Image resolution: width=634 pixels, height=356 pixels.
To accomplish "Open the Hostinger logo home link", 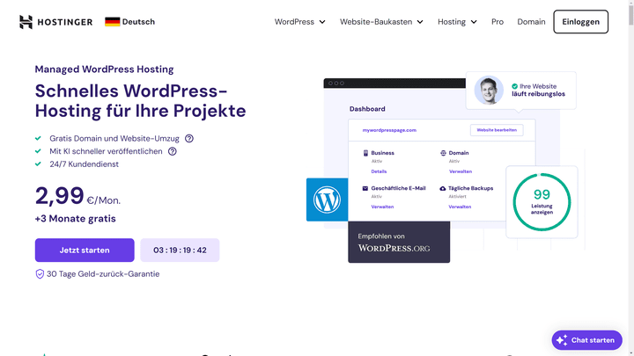I will click(x=55, y=22).
